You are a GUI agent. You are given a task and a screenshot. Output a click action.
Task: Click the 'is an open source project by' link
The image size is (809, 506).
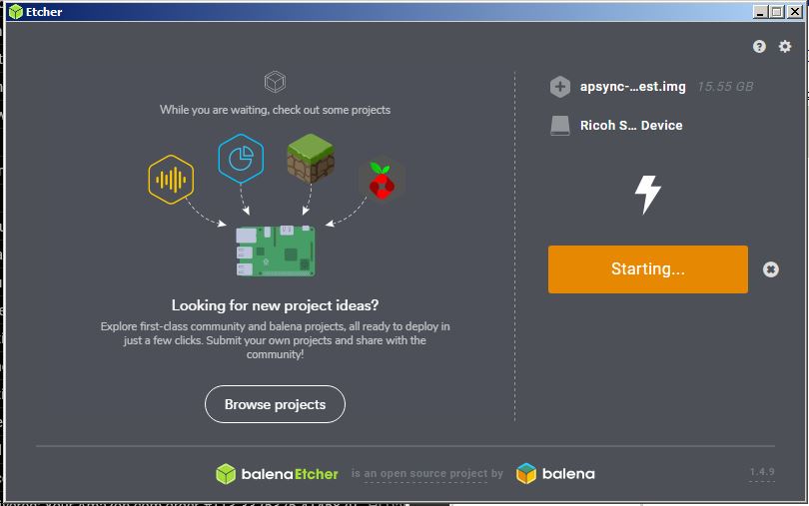tap(426, 473)
